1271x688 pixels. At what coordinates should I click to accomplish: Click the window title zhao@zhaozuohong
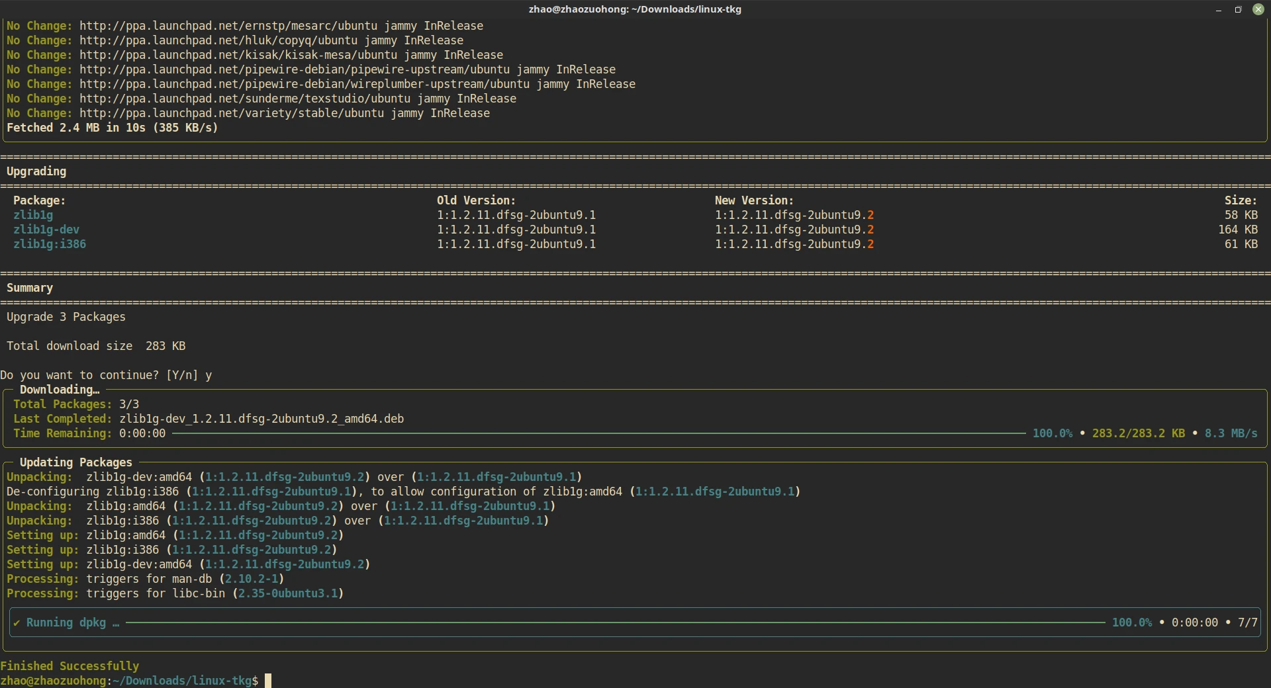tap(635, 9)
